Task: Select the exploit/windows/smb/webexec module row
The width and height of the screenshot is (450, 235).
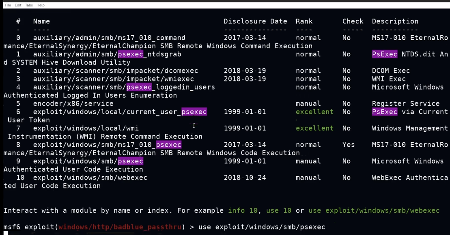Action: (x=90, y=177)
